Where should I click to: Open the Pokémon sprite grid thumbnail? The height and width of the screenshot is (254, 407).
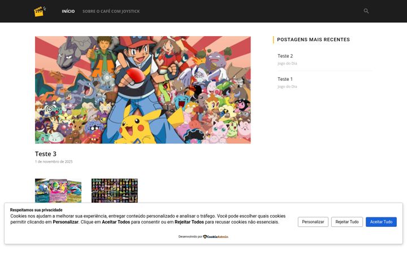click(115, 191)
